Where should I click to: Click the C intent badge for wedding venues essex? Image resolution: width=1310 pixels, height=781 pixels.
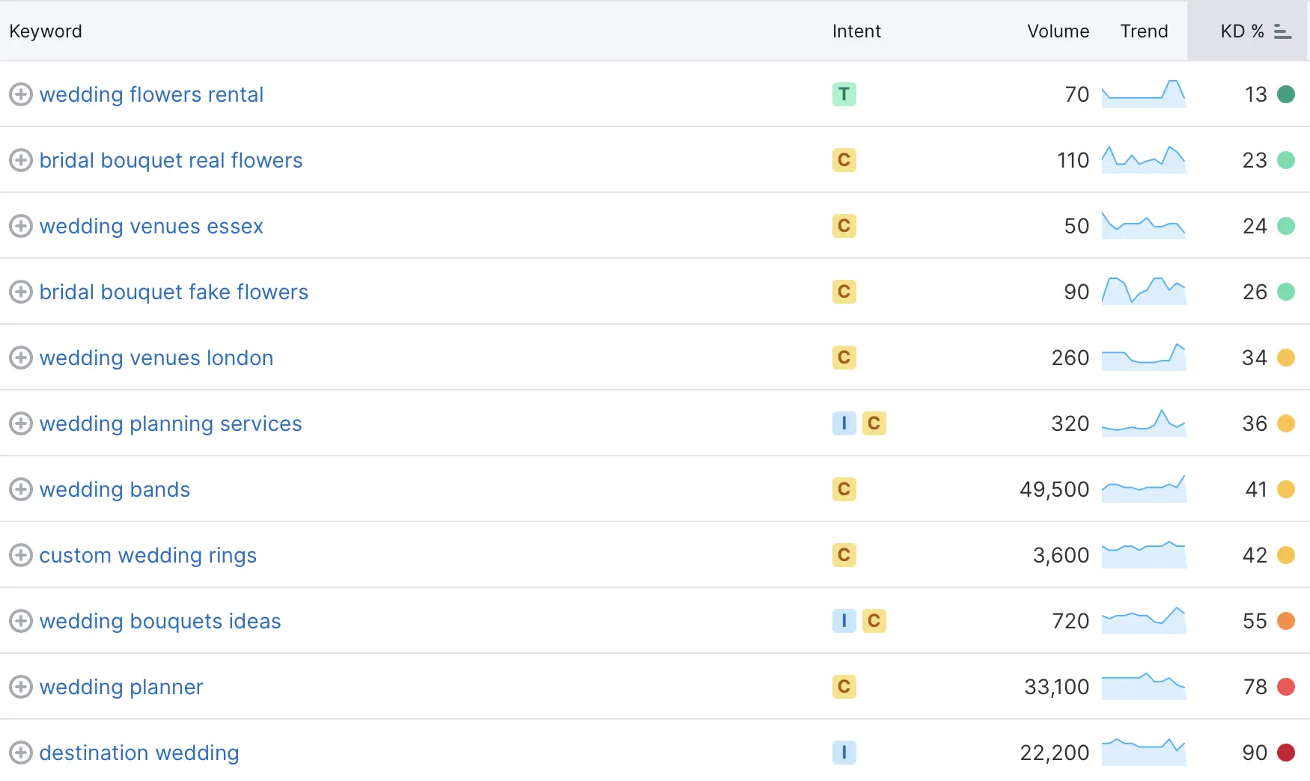tap(844, 226)
